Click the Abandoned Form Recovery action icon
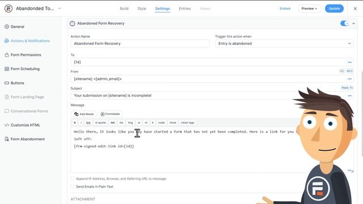Viewport: 363px width, 204px height. click(73, 23)
